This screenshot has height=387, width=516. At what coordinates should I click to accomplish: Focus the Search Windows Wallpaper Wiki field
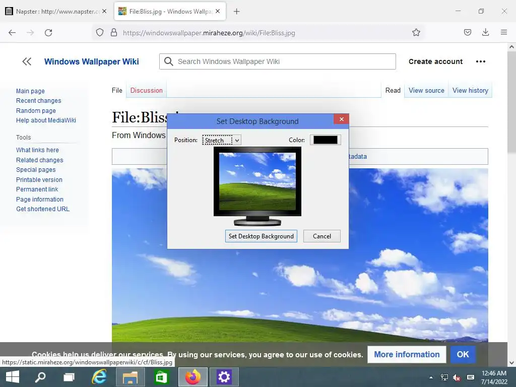point(278,61)
